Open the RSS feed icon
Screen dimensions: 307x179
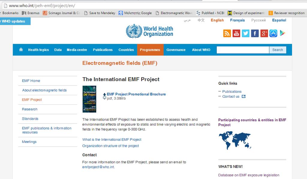227,33
